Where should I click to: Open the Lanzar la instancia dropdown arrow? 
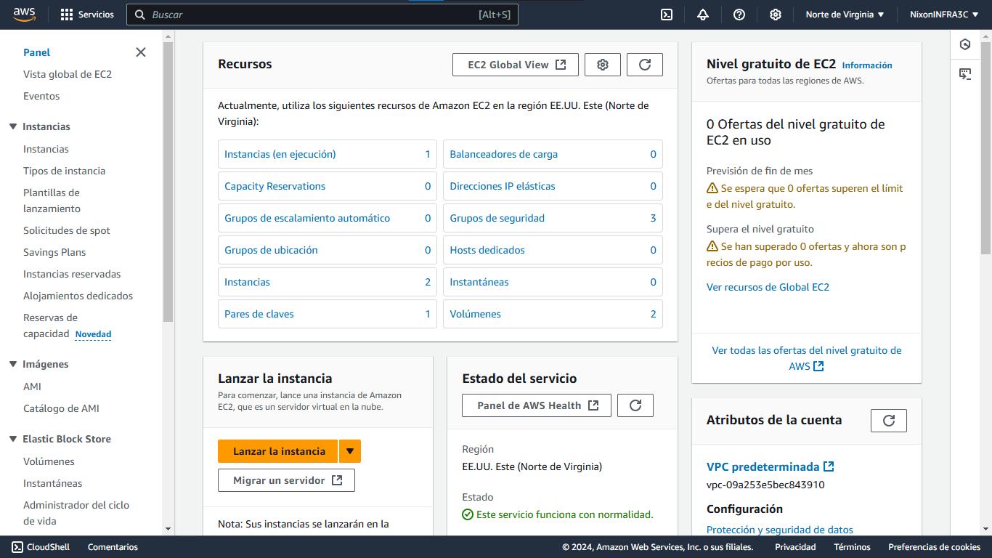pos(349,451)
